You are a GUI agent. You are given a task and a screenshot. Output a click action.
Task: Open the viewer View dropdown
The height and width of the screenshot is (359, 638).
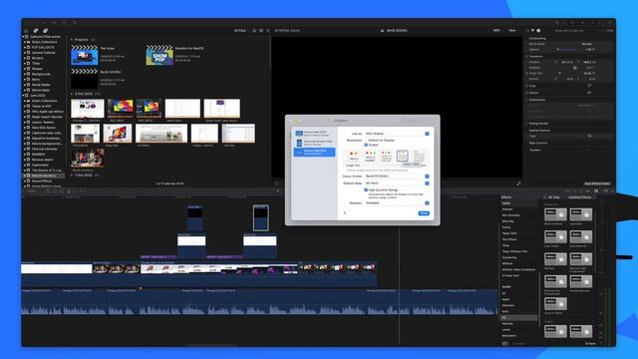click(512, 31)
